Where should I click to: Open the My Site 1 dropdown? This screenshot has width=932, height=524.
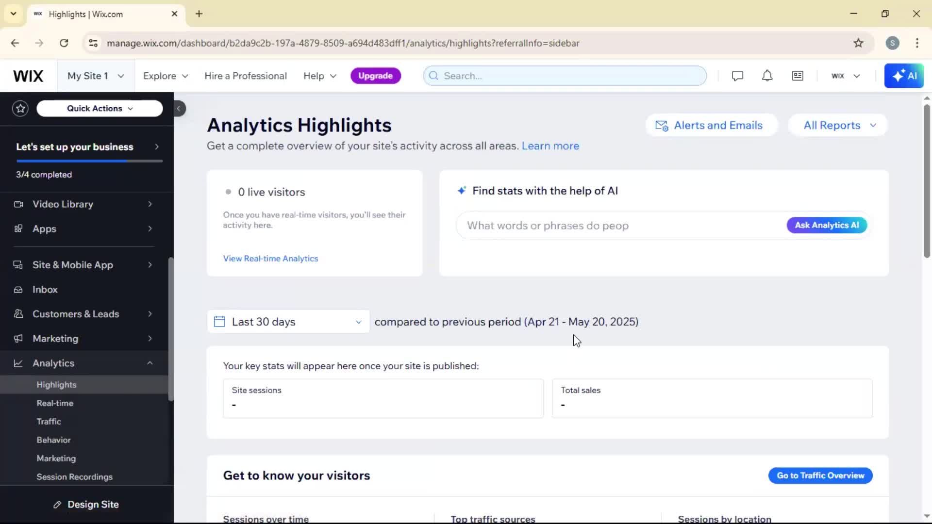[x=96, y=76]
